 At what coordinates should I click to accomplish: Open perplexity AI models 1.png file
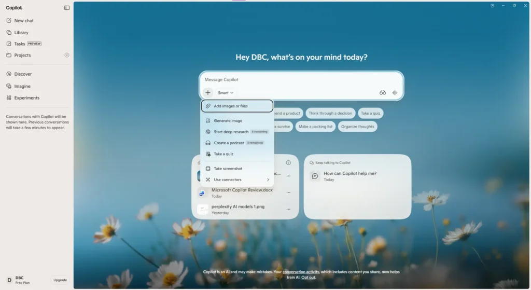237,210
